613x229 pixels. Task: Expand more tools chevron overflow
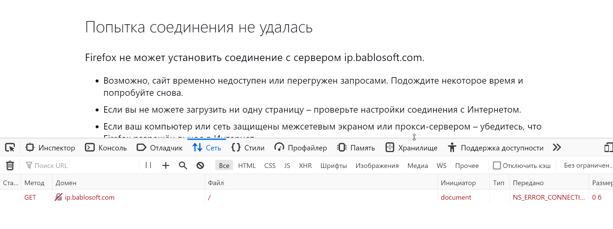[557, 148]
